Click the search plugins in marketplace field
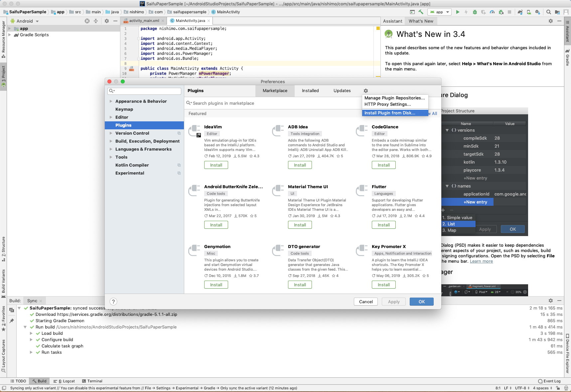 [x=273, y=103]
